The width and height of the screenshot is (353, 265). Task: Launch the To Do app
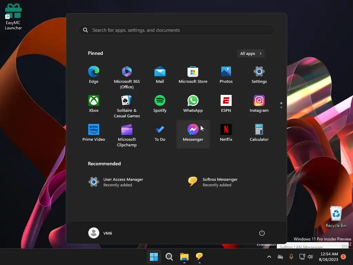[160, 133]
